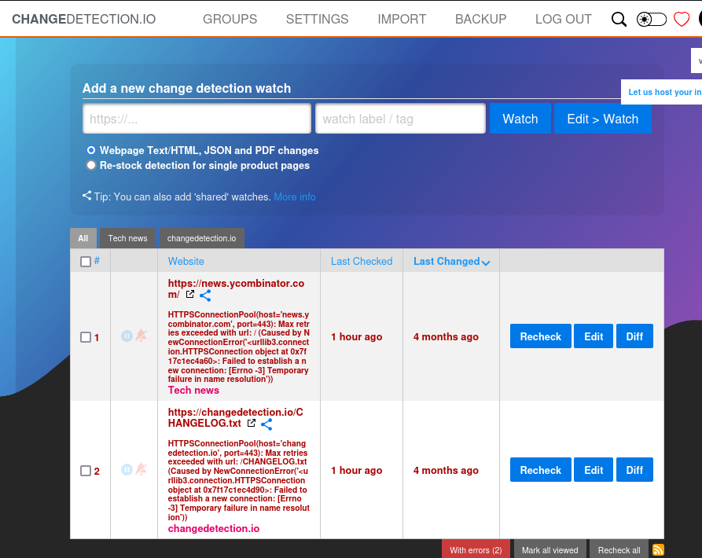Toggle dark mode switch
Screen dimensions: 702x558
click(651, 19)
